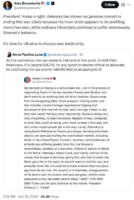Click the black affiliate badge next to Alex's name
The width and height of the screenshot is (134, 200).
[53, 3]
